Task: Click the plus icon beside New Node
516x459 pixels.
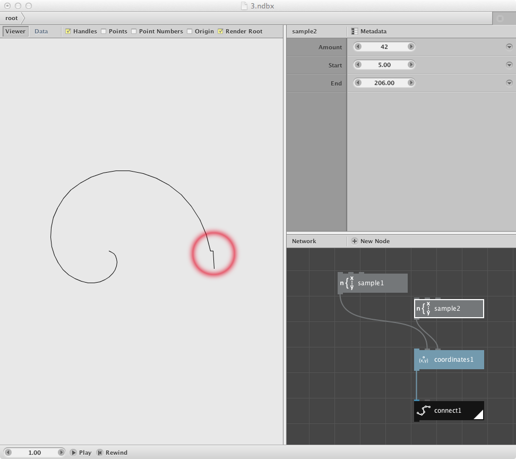Action: [355, 241]
